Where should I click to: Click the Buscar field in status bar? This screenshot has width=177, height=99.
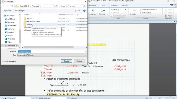click(x=24, y=98)
